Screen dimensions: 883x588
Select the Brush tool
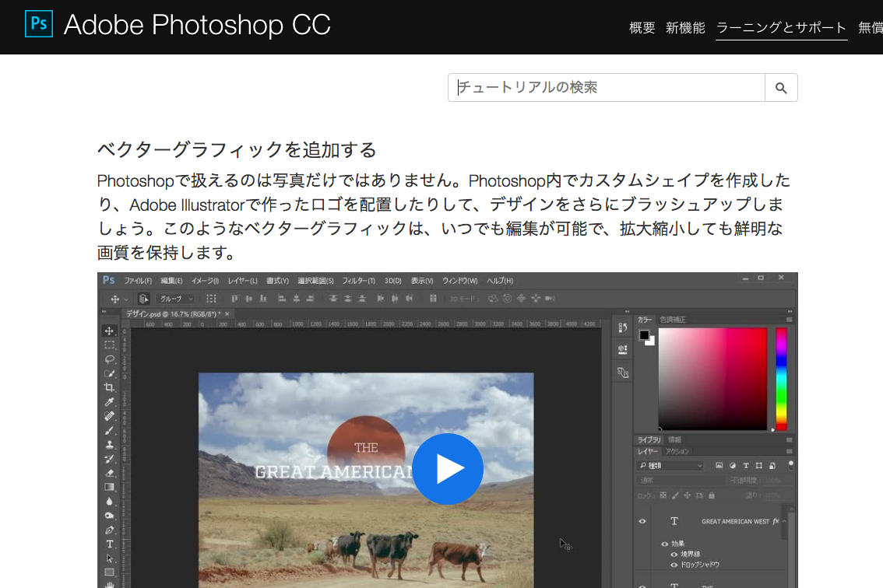tap(109, 430)
